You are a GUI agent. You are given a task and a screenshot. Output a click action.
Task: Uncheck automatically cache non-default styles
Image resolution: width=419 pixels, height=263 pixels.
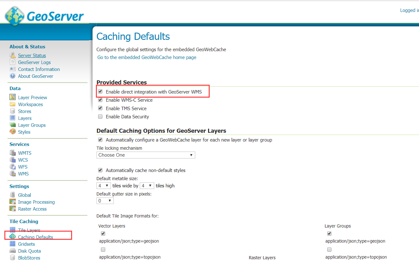100,170
